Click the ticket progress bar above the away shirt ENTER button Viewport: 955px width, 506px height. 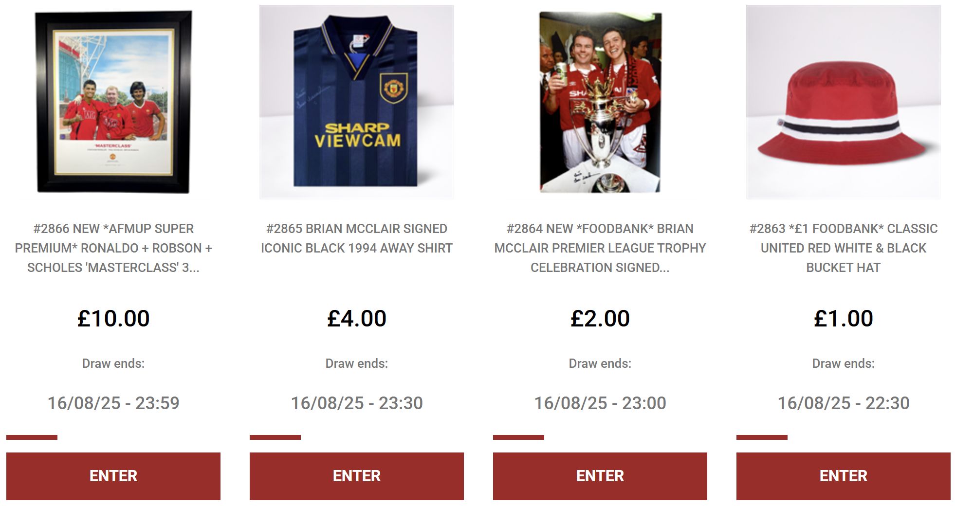[275, 437]
